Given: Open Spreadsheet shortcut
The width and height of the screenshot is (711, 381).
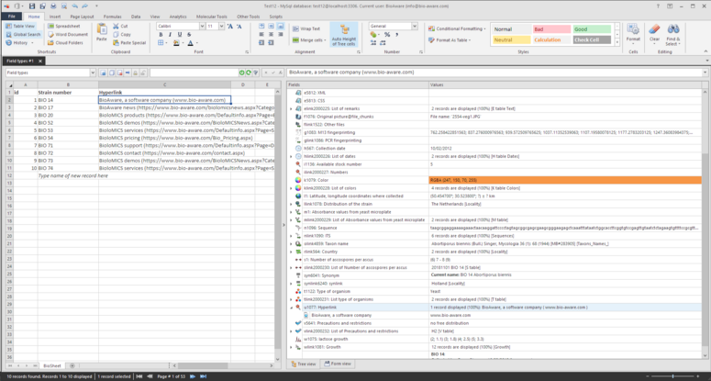Looking at the screenshot, I should [63, 27].
